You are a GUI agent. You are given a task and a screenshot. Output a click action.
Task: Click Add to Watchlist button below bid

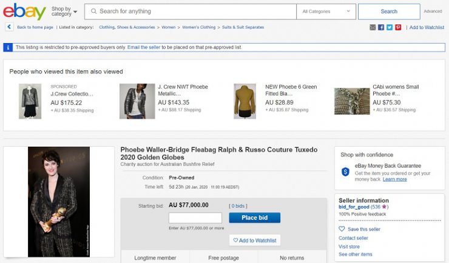click(255, 241)
